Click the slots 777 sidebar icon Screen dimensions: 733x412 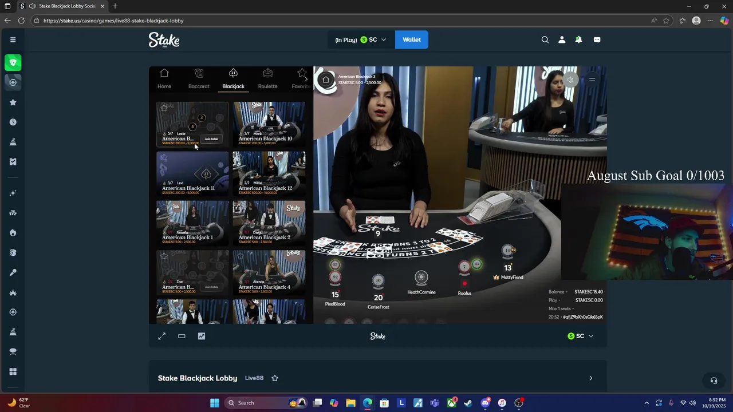coord(13,213)
